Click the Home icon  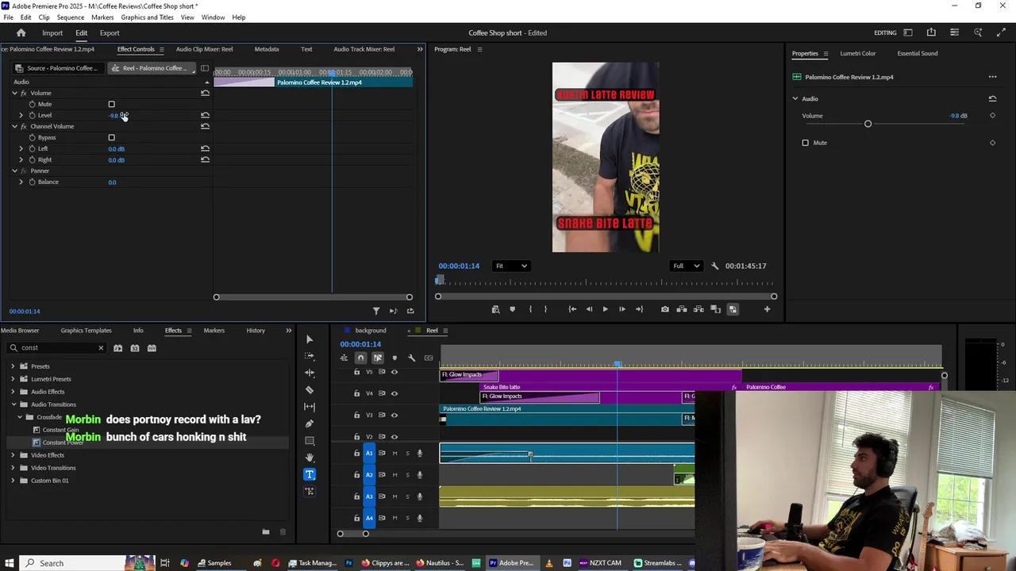point(21,33)
